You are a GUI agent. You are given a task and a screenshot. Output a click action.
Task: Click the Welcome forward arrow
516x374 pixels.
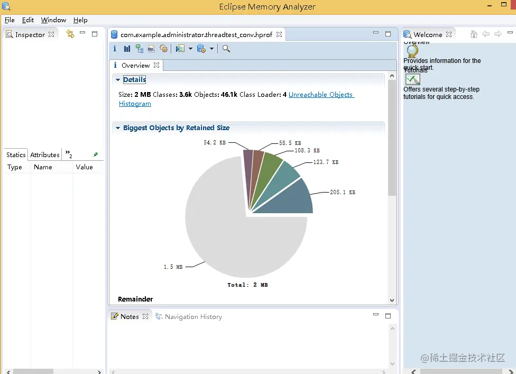point(498,34)
